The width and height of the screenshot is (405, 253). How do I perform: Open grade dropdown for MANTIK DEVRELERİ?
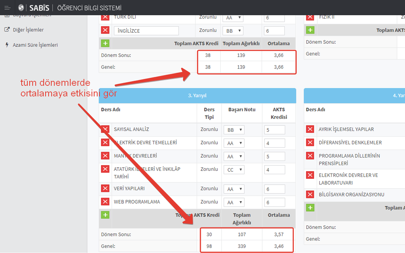point(234,157)
